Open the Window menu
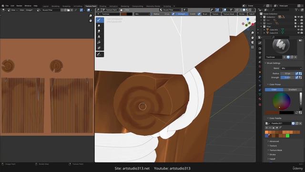Viewport: 305px width, 172px height. [28, 6]
